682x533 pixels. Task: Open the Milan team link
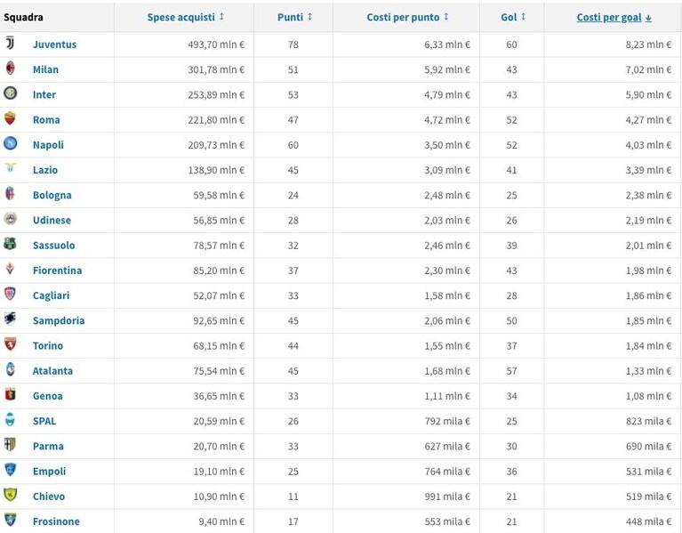(x=45, y=69)
